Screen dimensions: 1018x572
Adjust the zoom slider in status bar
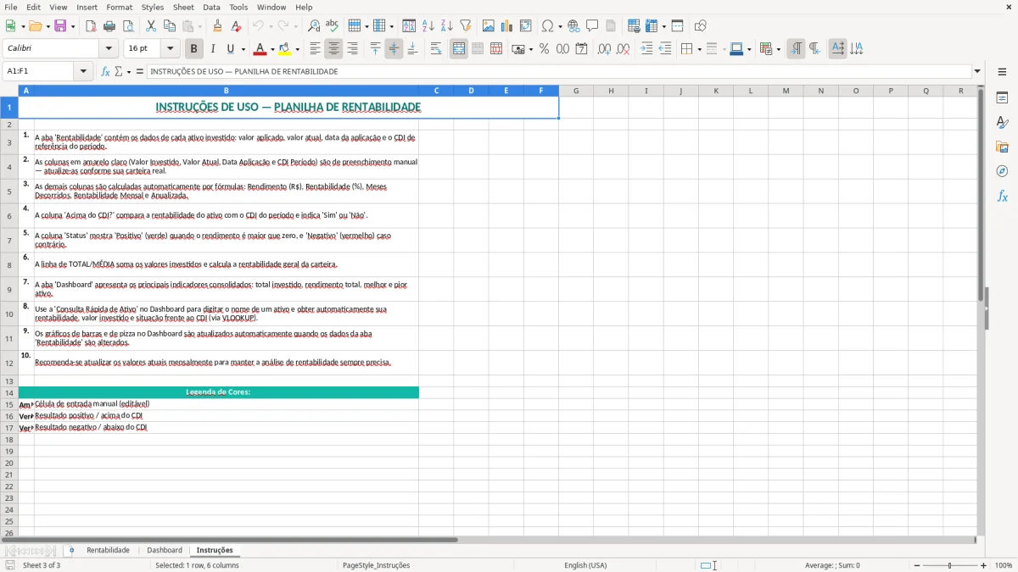tap(949, 565)
